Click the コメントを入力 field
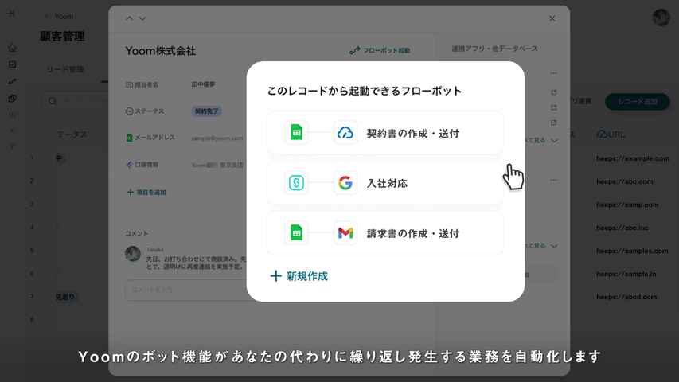This screenshot has width=679, height=382. click(186, 290)
